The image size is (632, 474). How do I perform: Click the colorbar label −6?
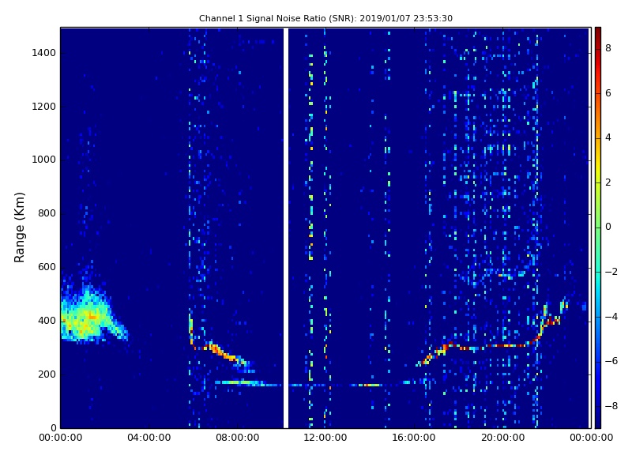(x=611, y=361)
